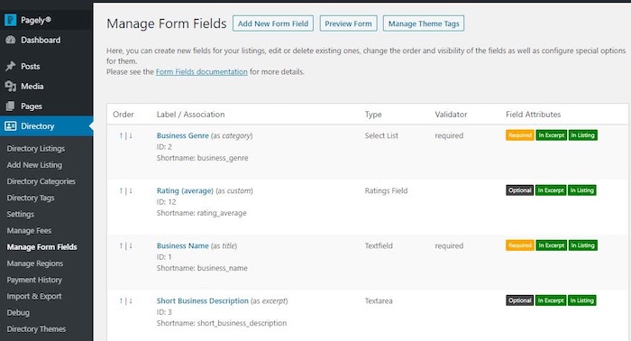Image resolution: width=631 pixels, height=341 pixels.
Task: Move Short Business Description field up
Action: tap(121, 301)
